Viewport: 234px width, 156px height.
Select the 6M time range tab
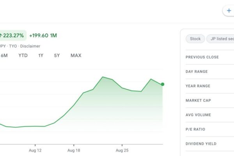4,55
